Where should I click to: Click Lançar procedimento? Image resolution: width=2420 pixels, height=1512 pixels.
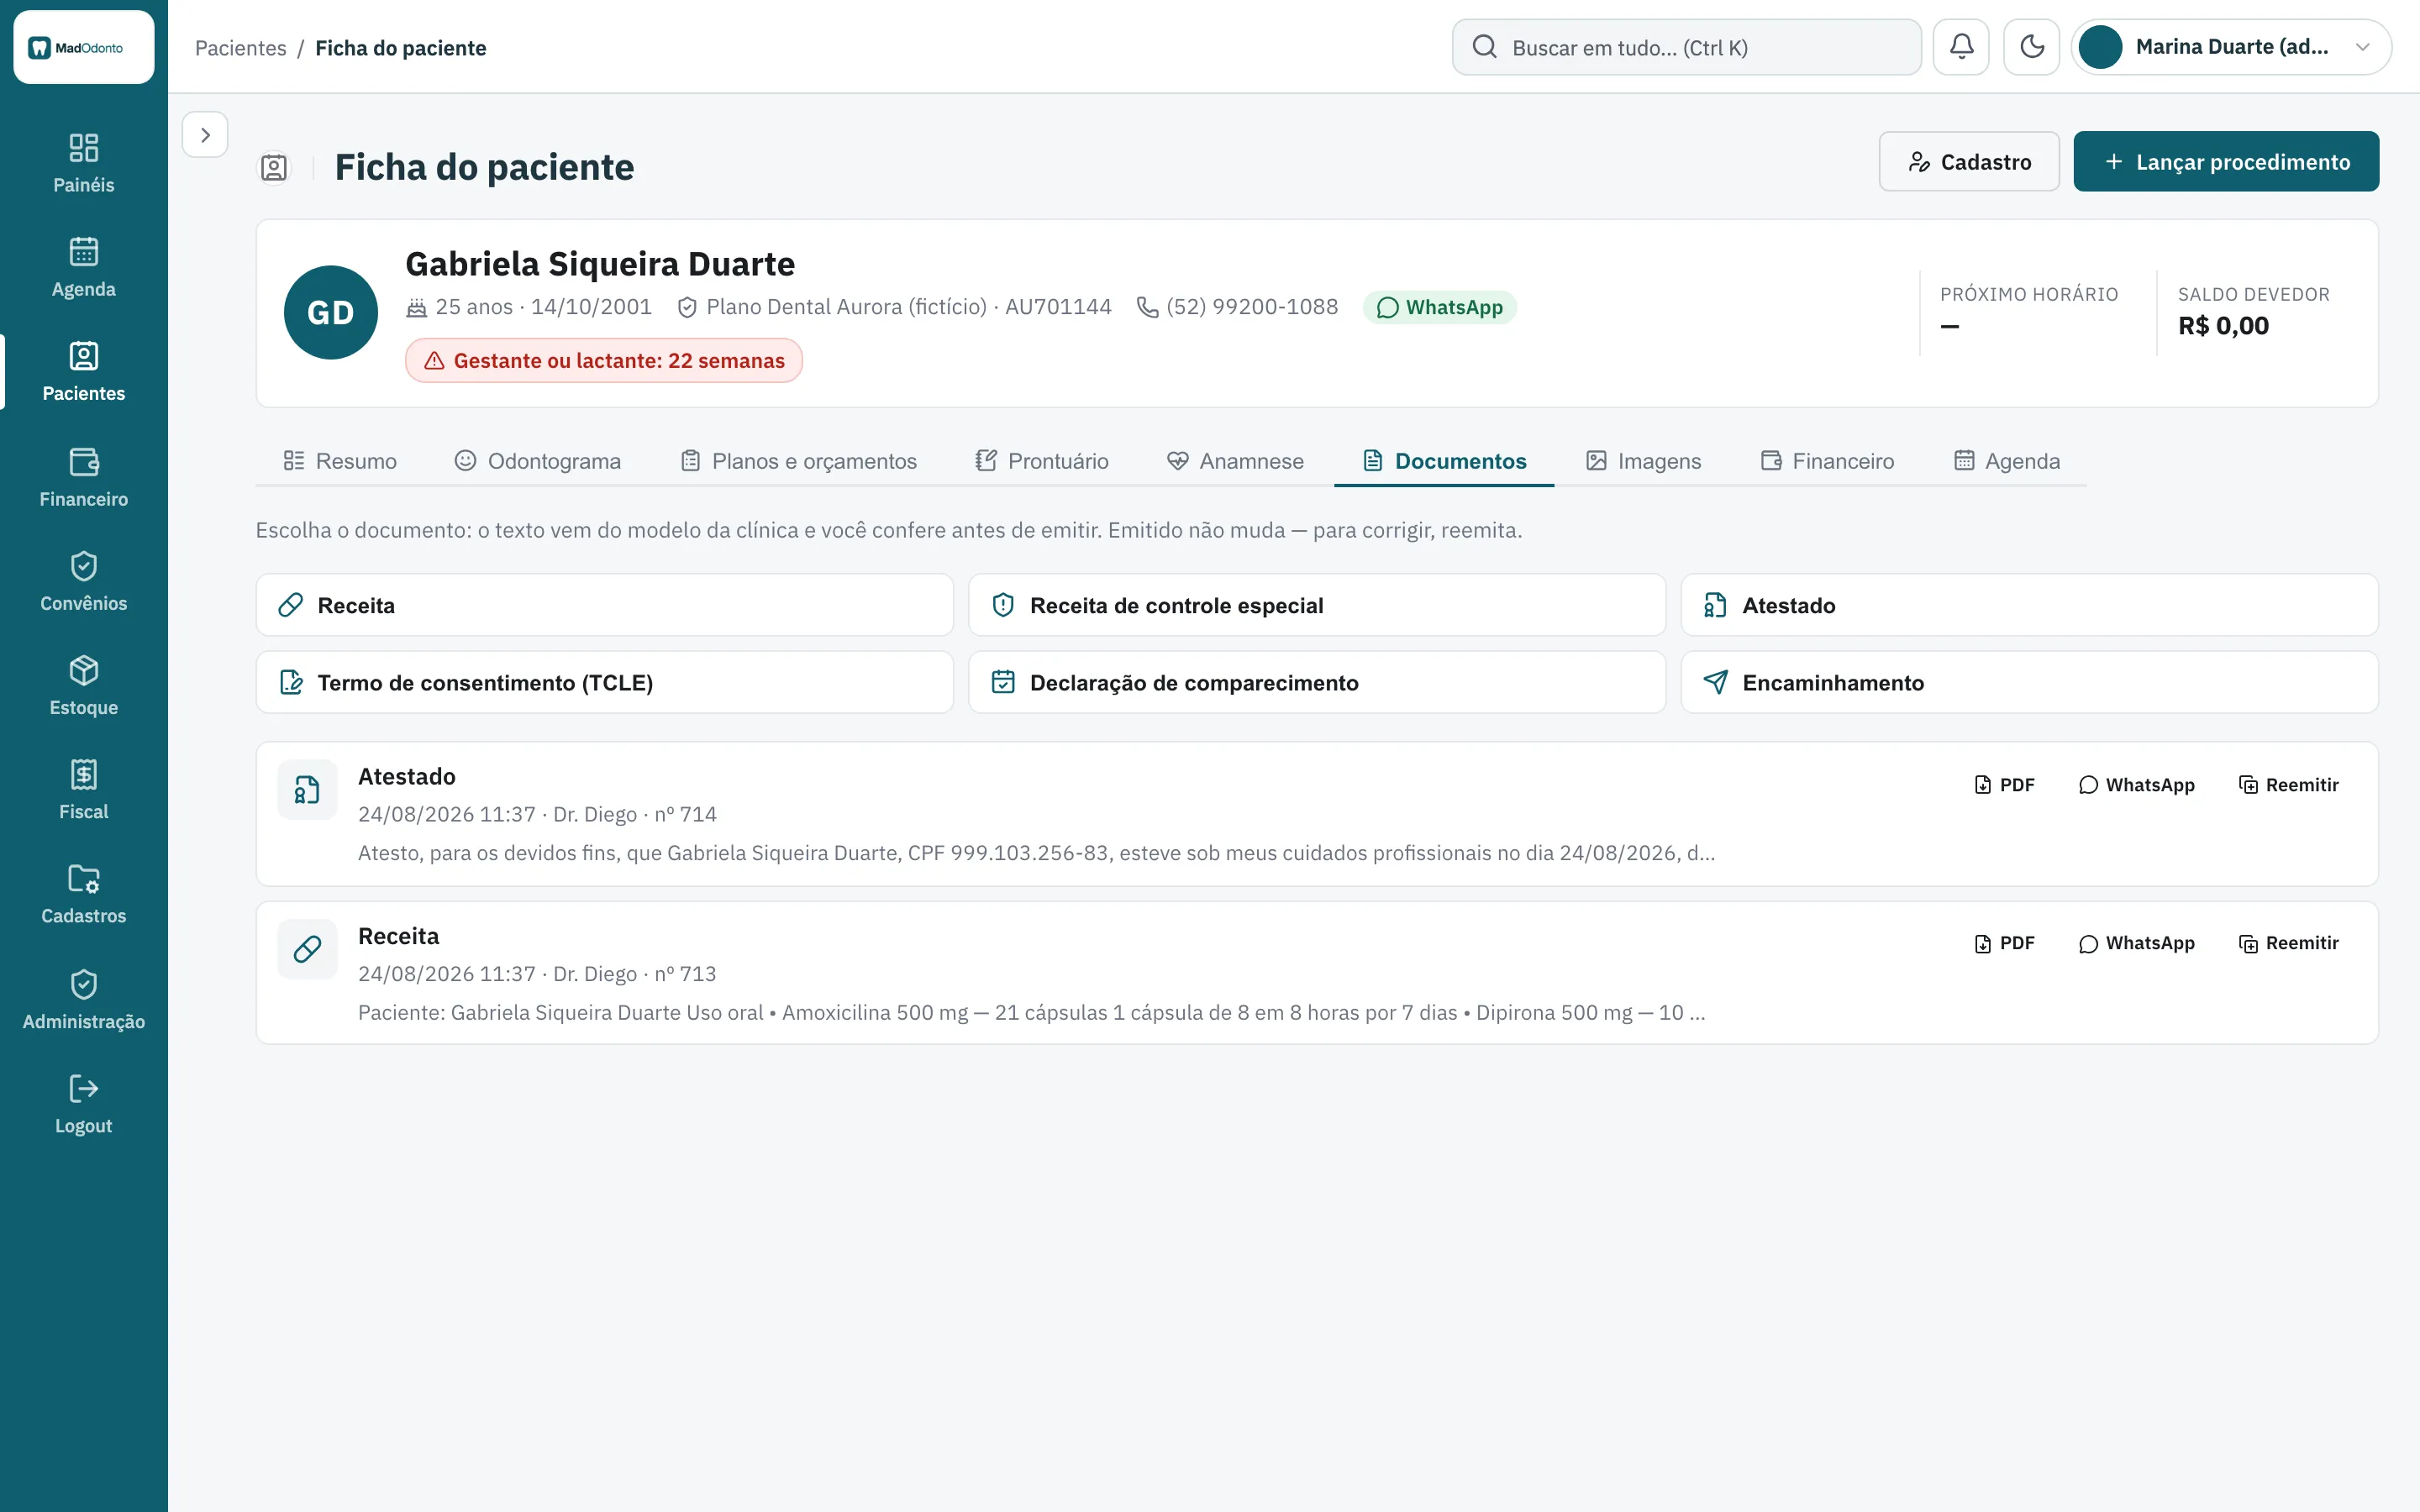2226,161
